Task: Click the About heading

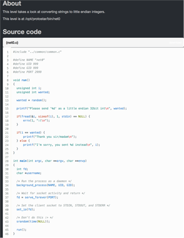Action: click(x=12, y=3)
